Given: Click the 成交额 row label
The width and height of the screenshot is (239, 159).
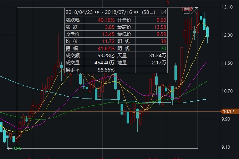Looking at the screenshot, I should (72, 55).
